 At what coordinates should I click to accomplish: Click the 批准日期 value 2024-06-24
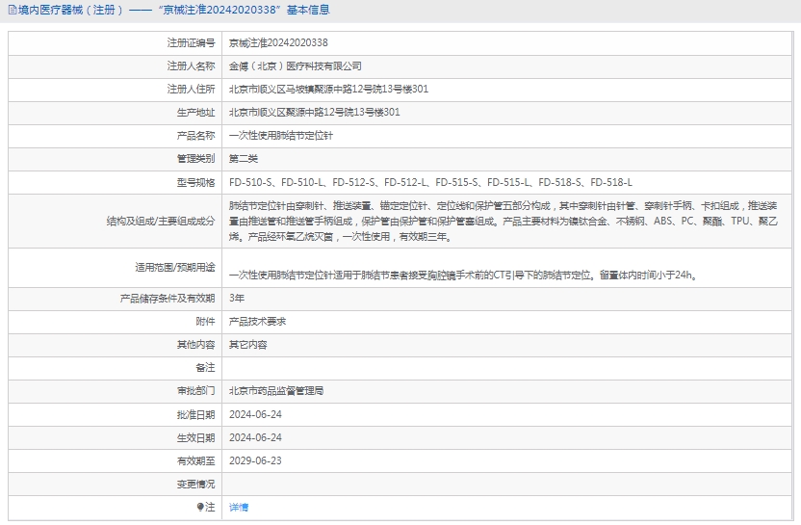tap(255, 414)
